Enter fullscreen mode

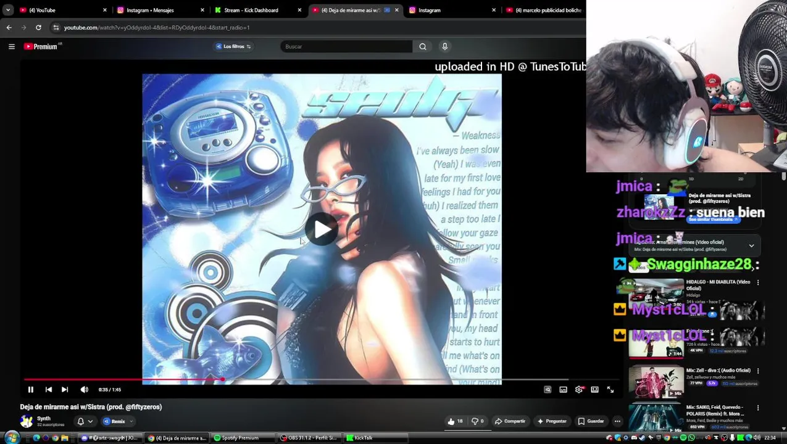(610, 390)
